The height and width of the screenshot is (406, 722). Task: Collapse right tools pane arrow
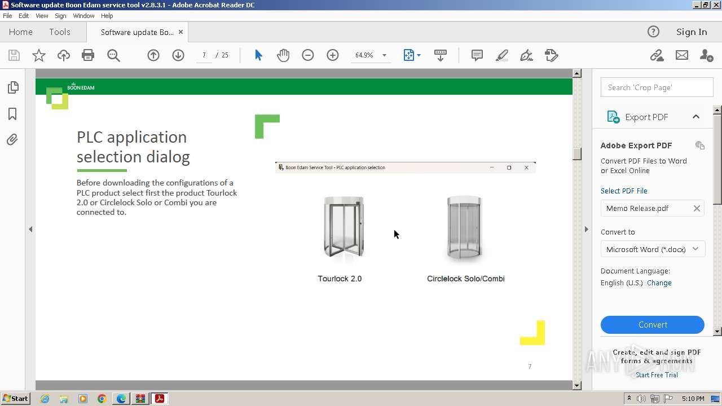point(586,229)
